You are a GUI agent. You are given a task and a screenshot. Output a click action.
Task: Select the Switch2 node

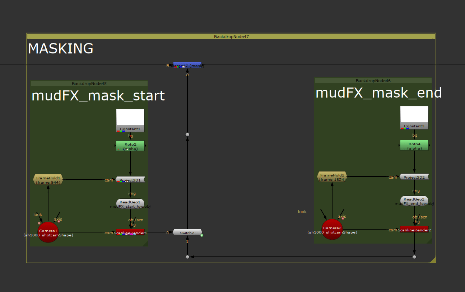coord(187,232)
